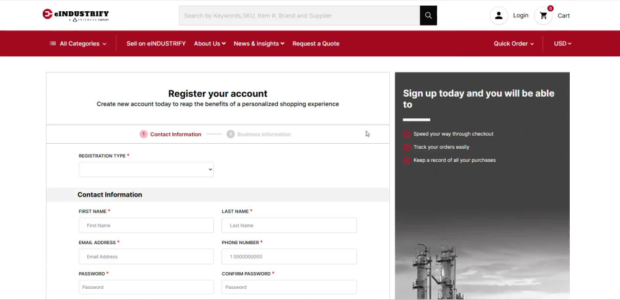Image resolution: width=620 pixels, height=300 pixels.
Task: Click the Confirm Password field
Action: [x=289, y=288]
